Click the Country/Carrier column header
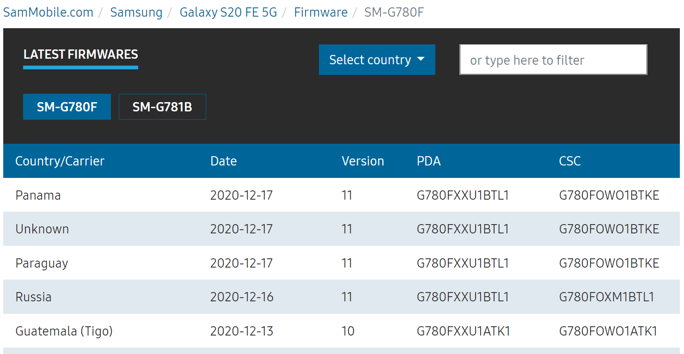Image resolution: width=684 pixels, height=354 pixels. click(60, 161)
